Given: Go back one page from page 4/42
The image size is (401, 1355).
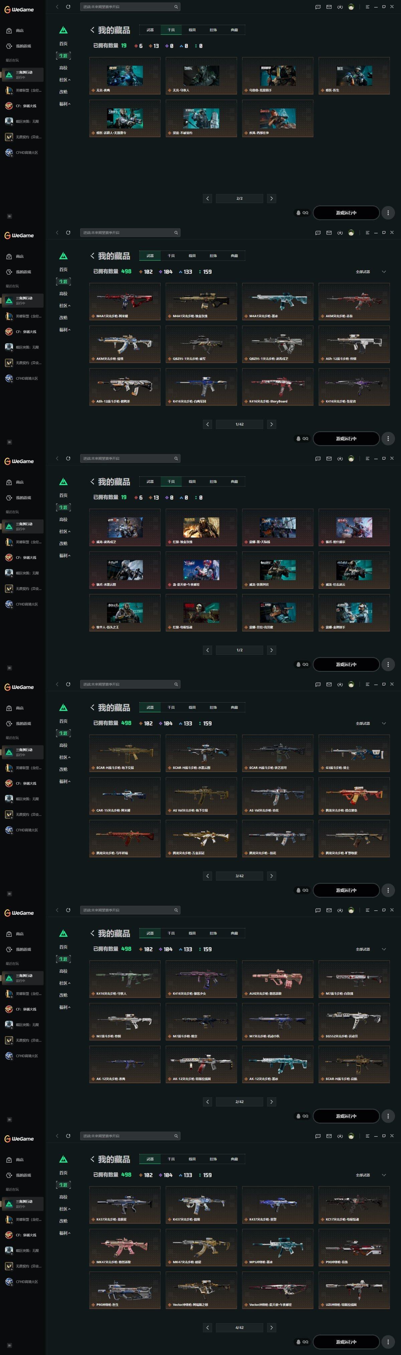Looking at the screenshot, I should pos(208,1327).
